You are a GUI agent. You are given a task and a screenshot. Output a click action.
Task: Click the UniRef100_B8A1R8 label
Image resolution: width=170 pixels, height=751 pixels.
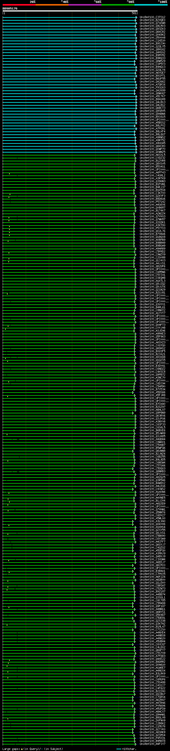(x=152, y=99)
